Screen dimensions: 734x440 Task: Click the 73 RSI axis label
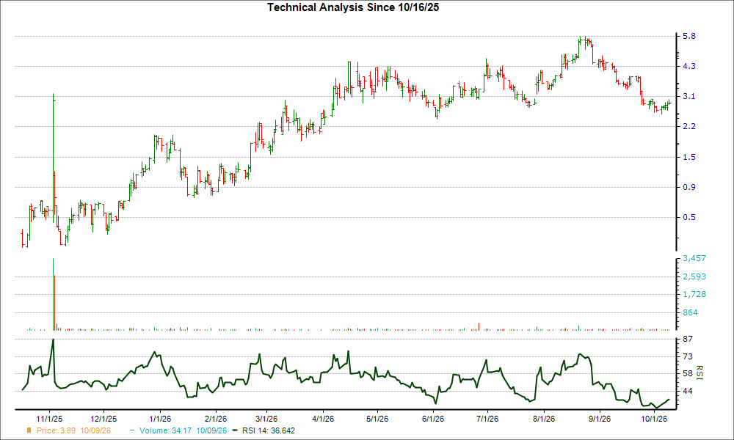[x=688, y=357]
